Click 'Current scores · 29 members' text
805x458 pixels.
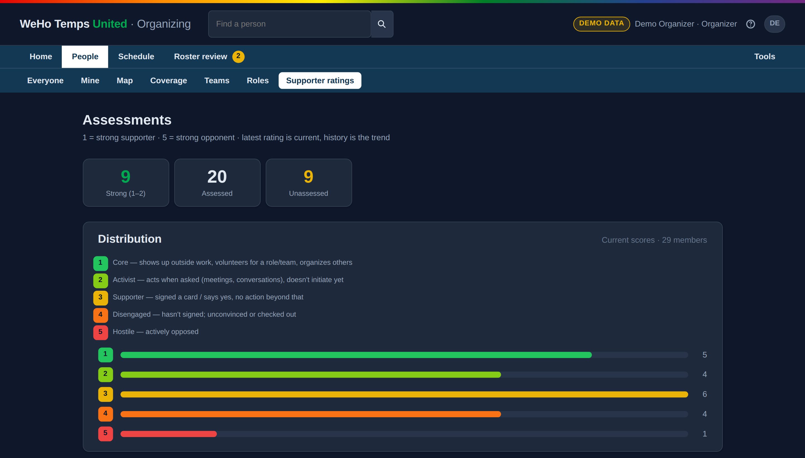654,240
